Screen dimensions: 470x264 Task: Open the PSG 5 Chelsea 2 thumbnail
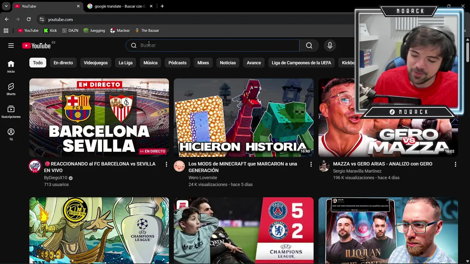243,230
